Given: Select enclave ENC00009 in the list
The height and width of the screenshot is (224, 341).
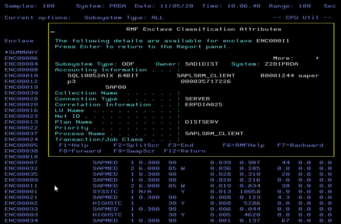Looking at the screenshot, I should tap(21, 180).
